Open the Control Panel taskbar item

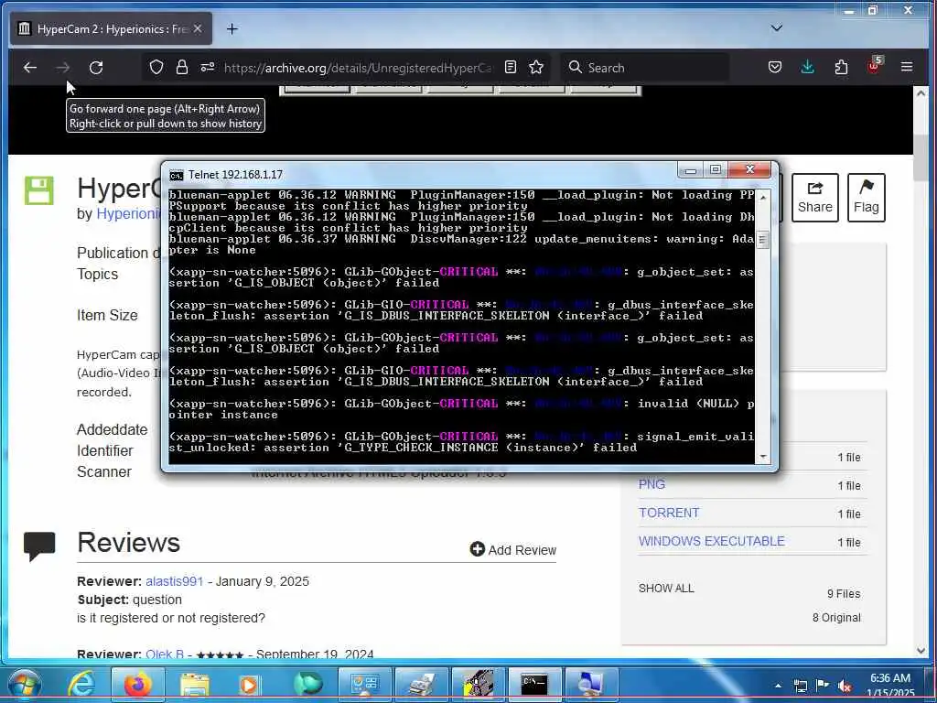[x=364, y=685]
